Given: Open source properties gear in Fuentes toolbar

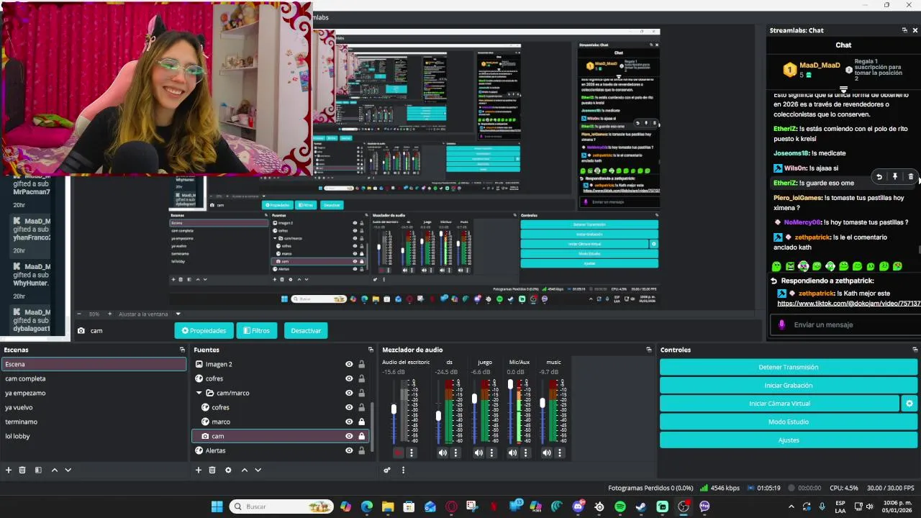Looking at the screenshot, I should pyautogui.click(x=228, y=470).
